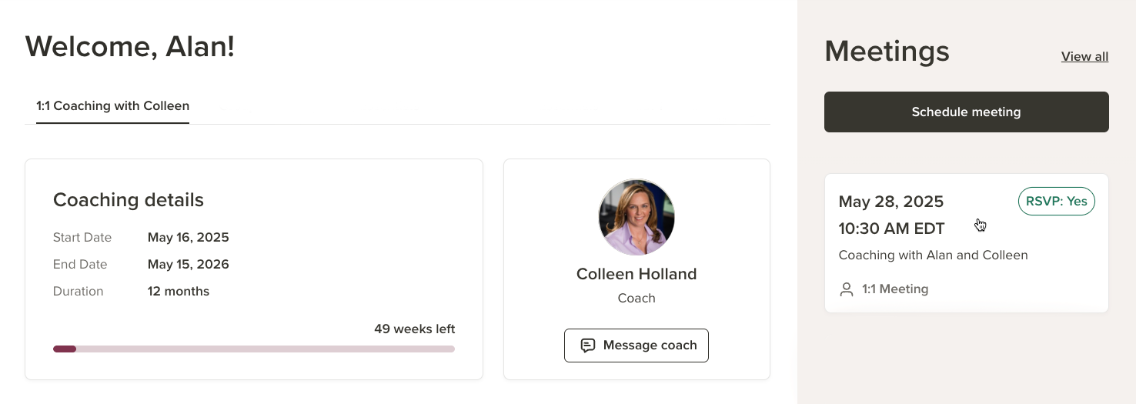Click the Meetings panel heading
The width and height of the screenshot is (1136, 404).
pyautogui.click(x=887, y=52)
